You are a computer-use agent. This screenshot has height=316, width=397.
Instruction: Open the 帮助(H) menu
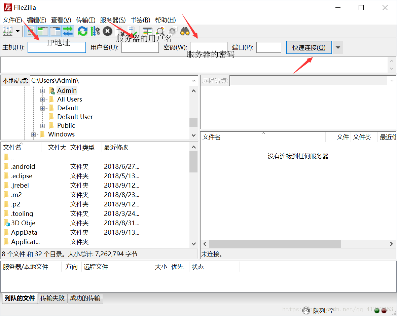coord(165,20)
